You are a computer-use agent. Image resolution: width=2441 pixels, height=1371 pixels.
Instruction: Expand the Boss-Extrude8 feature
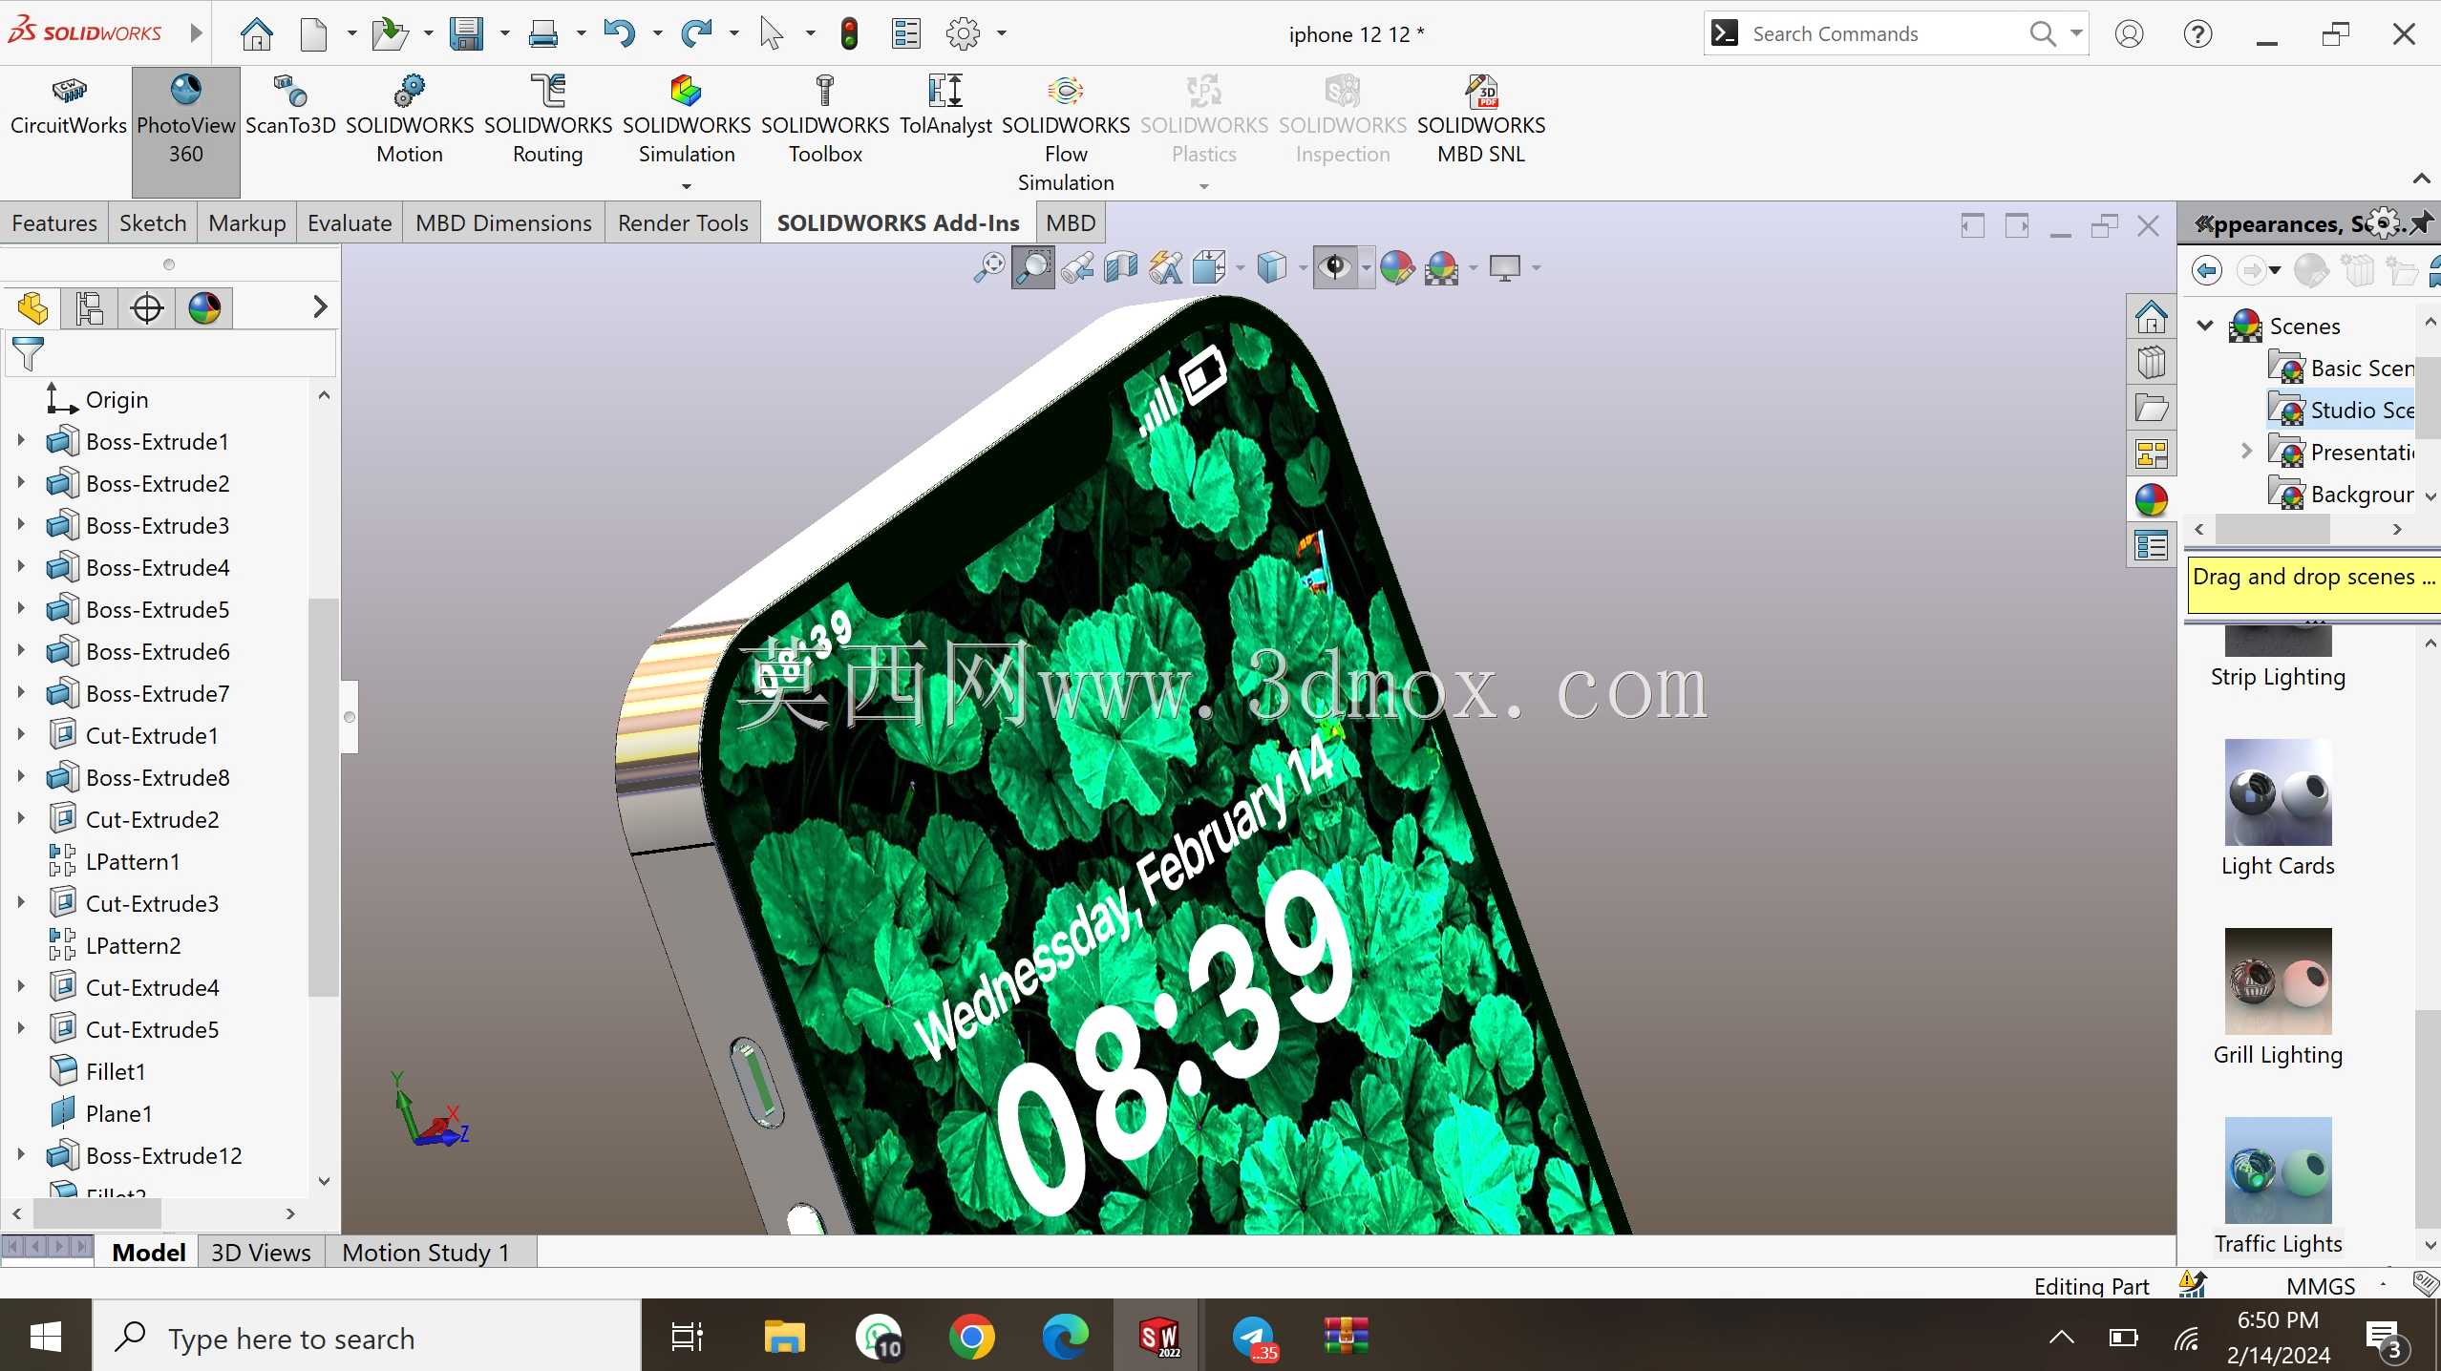pyautogui.click(x=20, y=777)
